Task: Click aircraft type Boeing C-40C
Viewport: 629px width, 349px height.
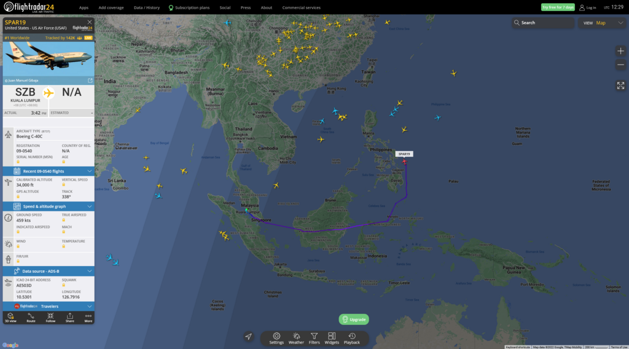Action: click(x=29, y=136)
